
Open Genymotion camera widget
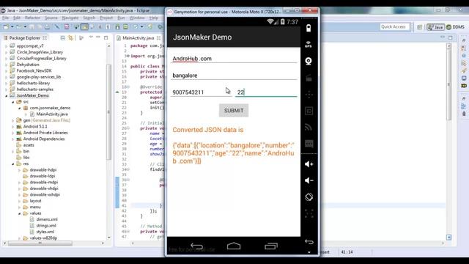(x=309, y=62)
